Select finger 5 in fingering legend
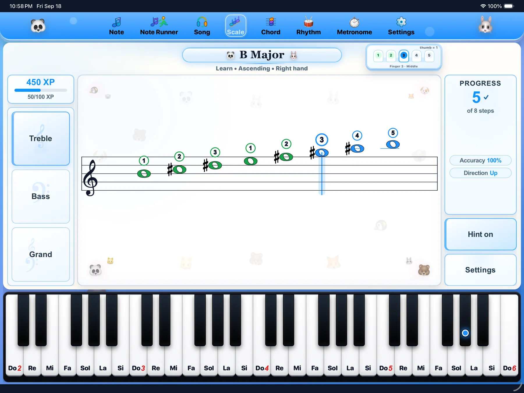The height and width of the screenshot is (393, 524). point(429,56)
